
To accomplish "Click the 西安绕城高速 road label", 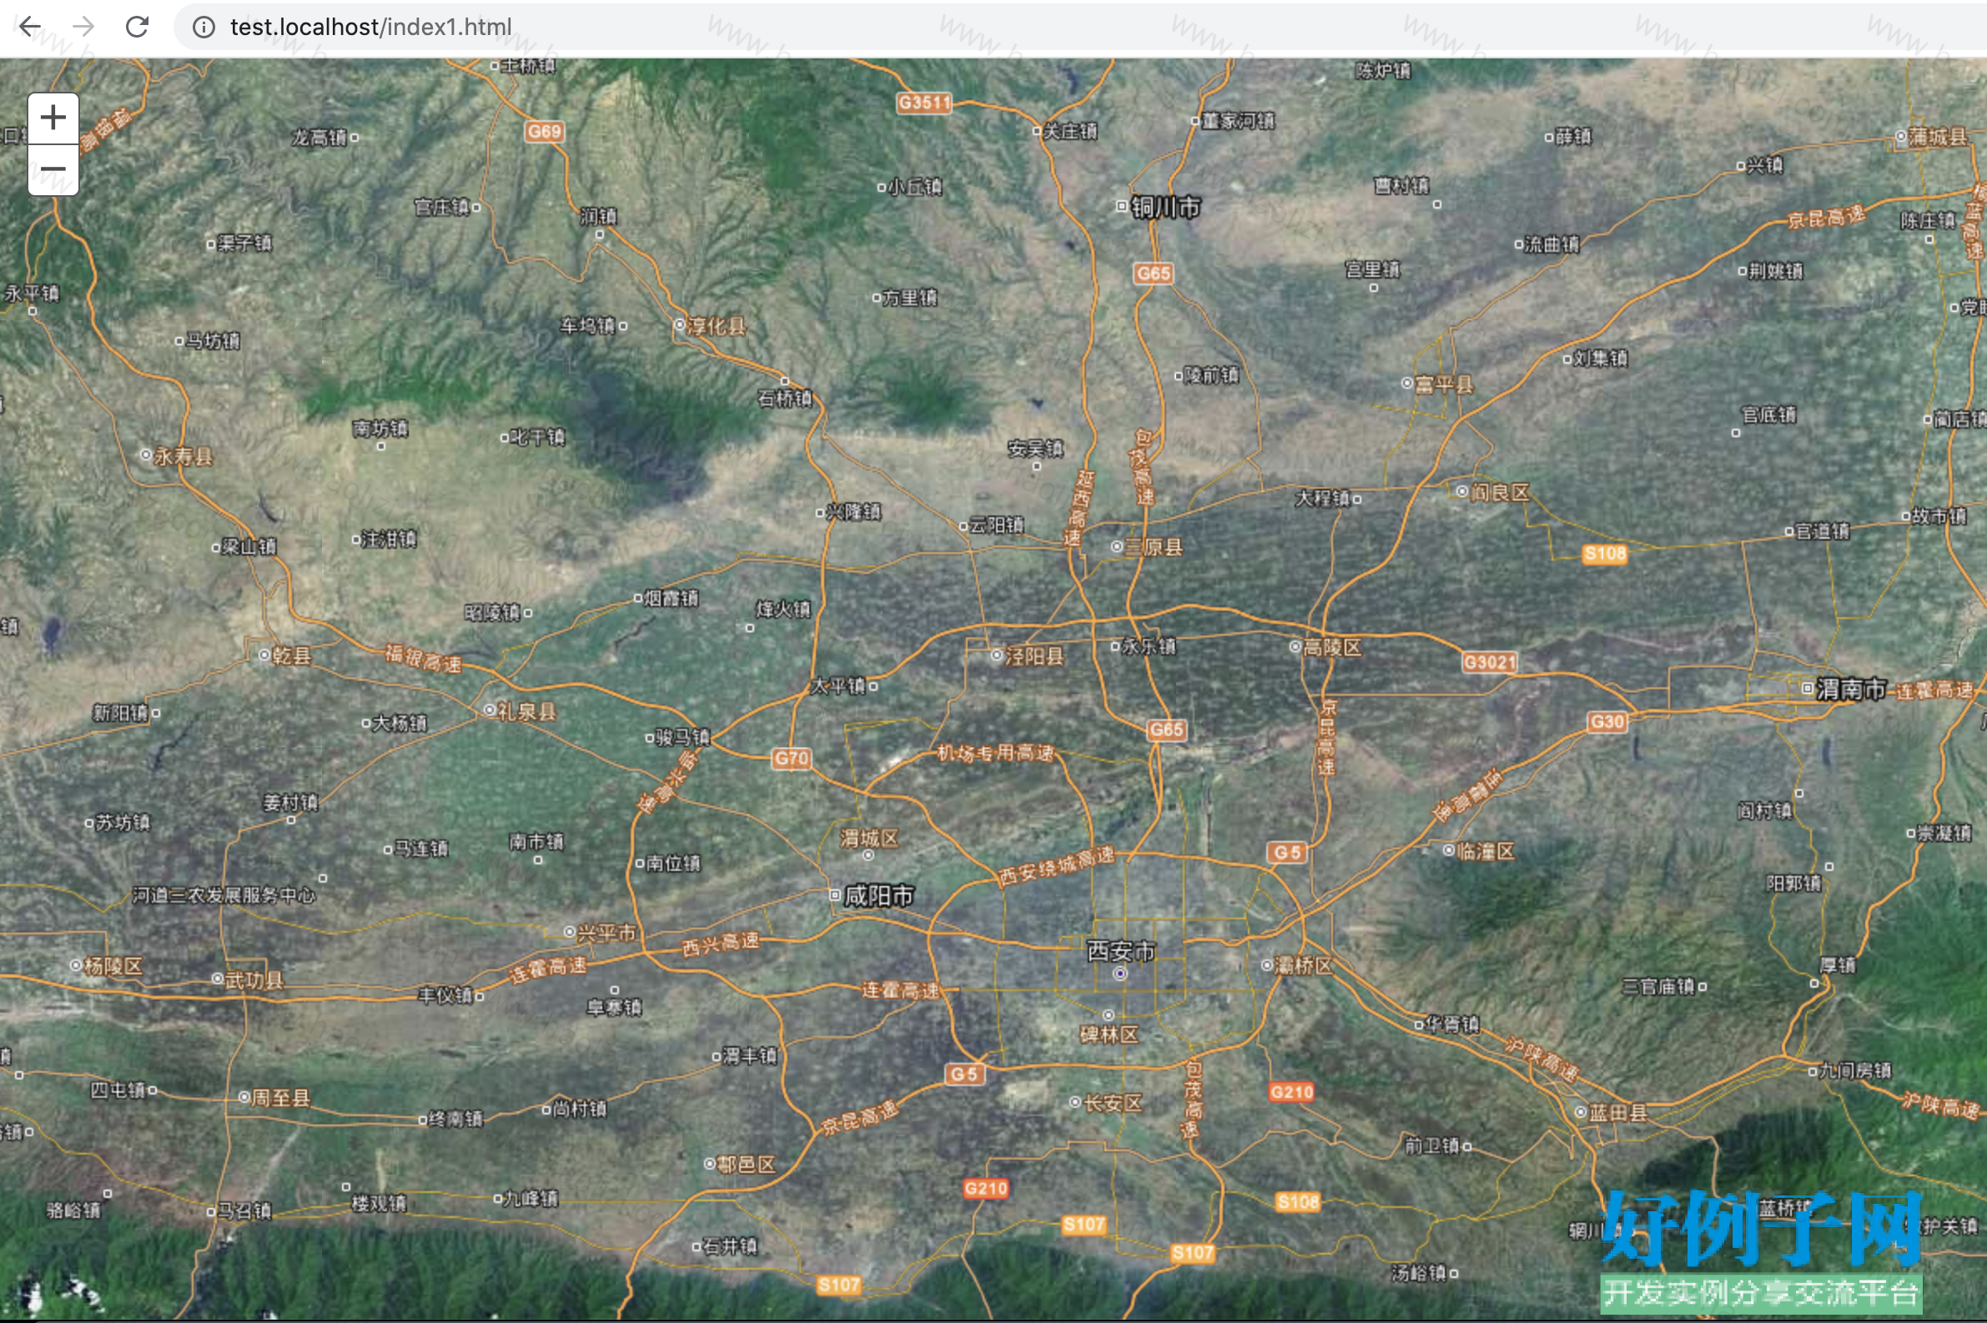I will [1056, 867].
